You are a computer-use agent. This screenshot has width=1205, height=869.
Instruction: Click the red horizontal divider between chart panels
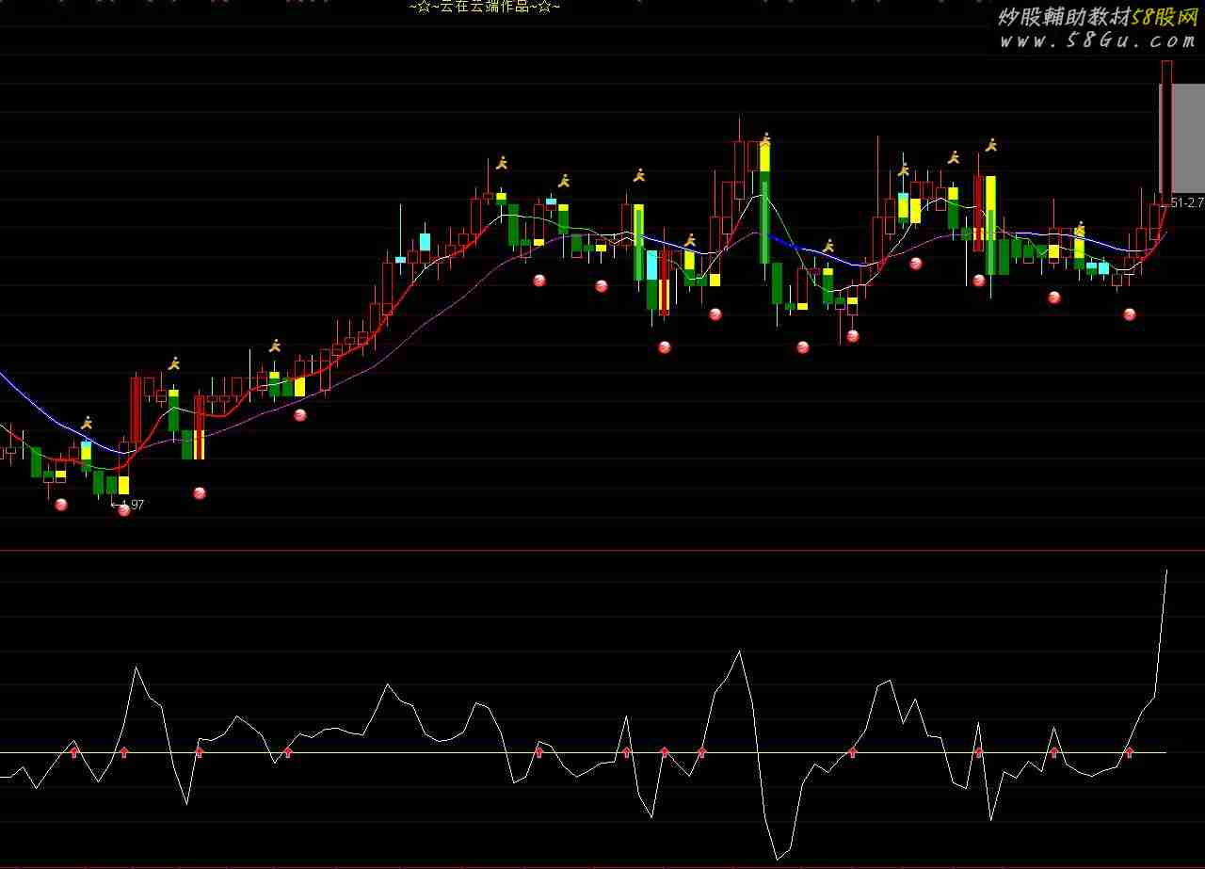[602, 550]
